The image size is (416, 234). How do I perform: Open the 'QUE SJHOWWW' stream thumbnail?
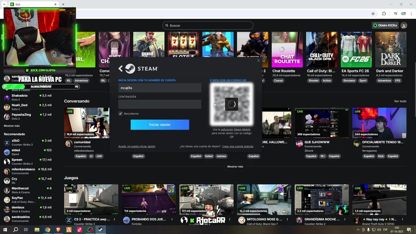point(321,123)
